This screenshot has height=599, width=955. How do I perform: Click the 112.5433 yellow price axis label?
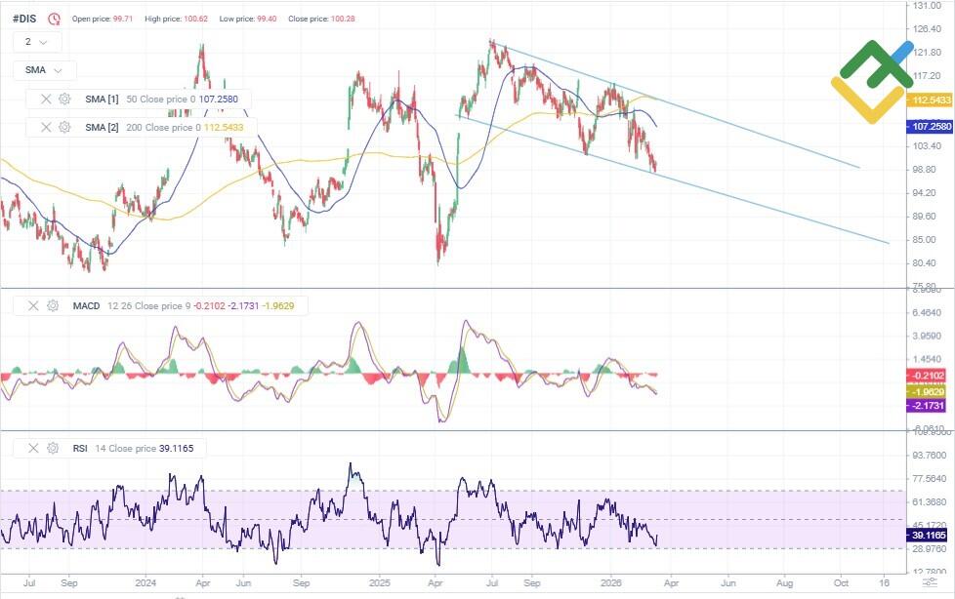click(x=930, y=100)
